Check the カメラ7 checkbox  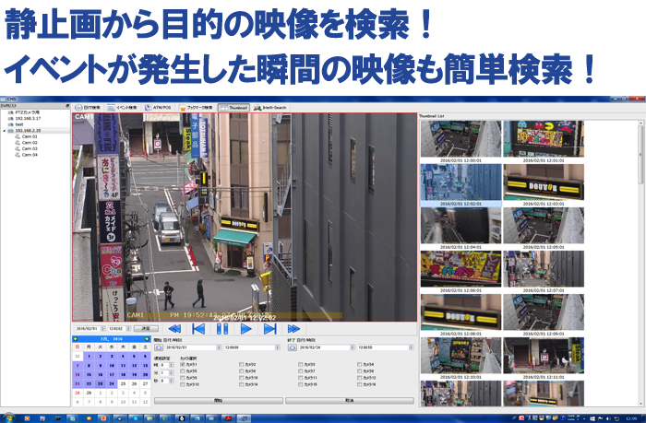[300, 371]
